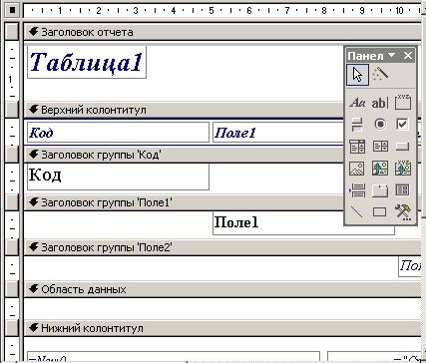Open More Controls hammer-and-wrench tool
The width and height of the screenshot is (426, 363).
point(403,212)
